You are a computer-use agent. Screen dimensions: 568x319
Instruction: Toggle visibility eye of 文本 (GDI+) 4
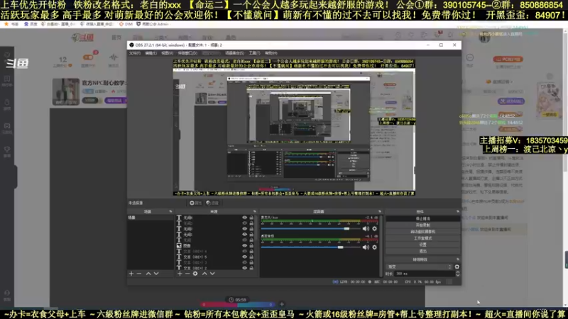(x=244, y=252)
